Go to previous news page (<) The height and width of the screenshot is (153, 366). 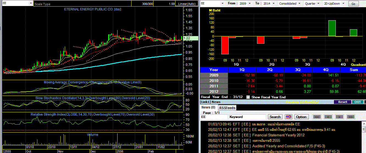click(x=328, y=117)
